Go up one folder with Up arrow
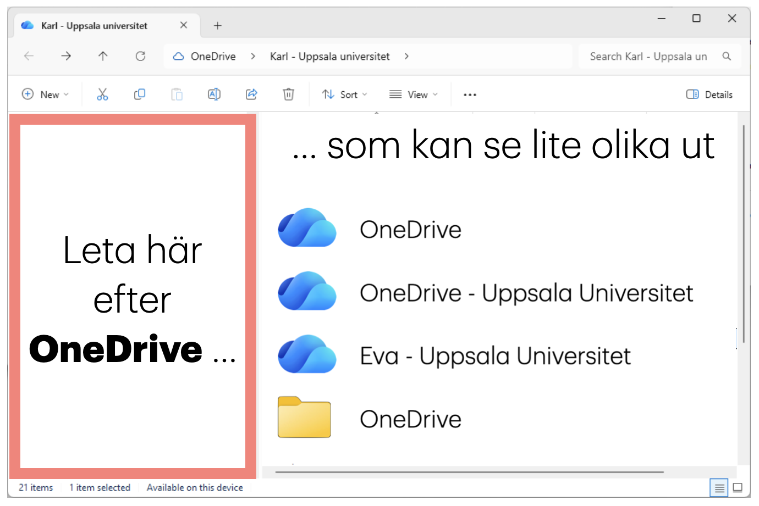Image resolution: width=759 pixels, height=506 pixels. [x=103, y=56]
